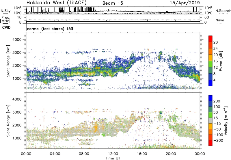
Task: Click the "04:00" time axis label
Action: click(55, 154)
